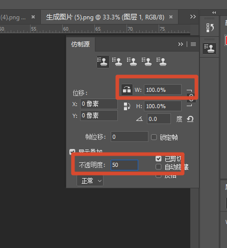
Task: Collapse the Clone Source panel chevrons
Action: [181, 44]
